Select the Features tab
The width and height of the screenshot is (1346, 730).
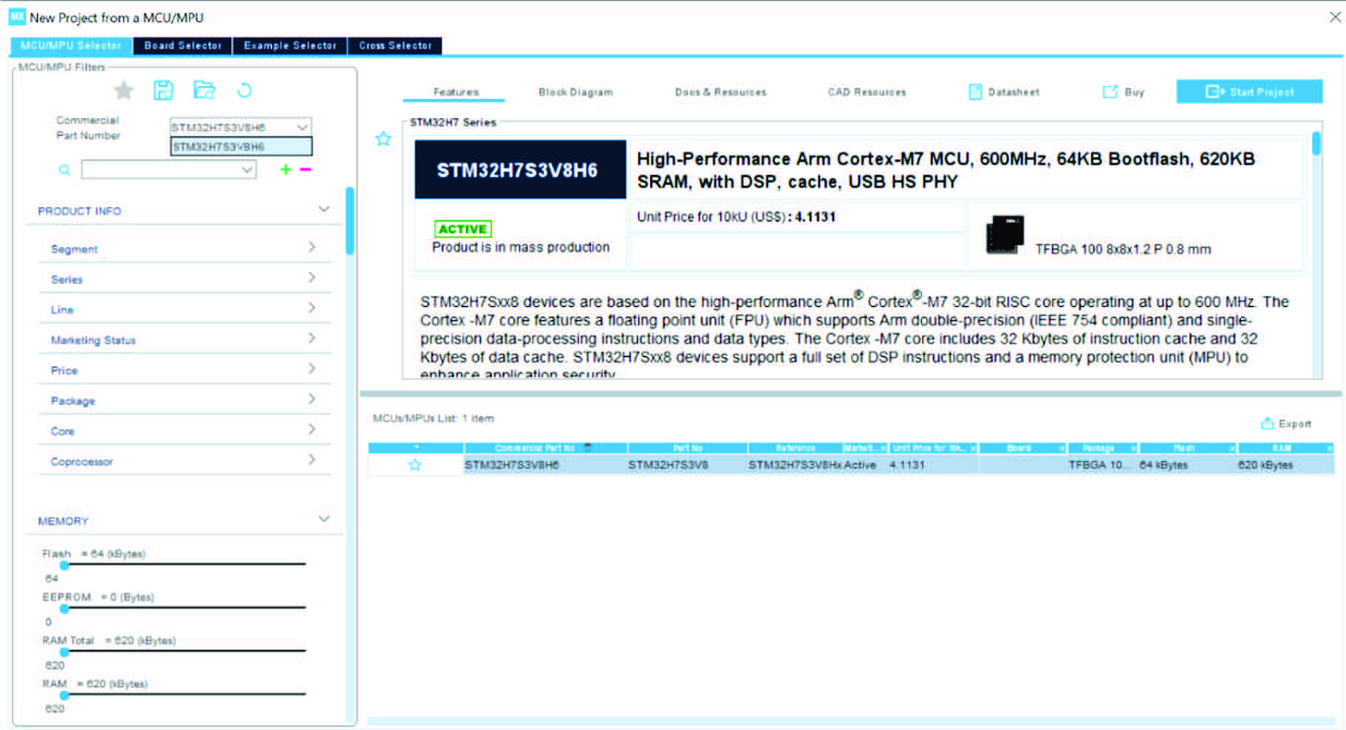[456, 92]
